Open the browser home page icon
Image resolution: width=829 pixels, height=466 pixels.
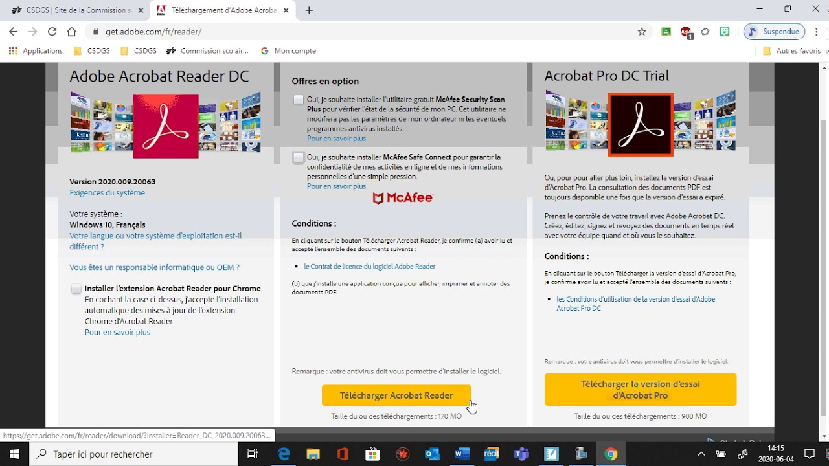(x=72, y=32)
